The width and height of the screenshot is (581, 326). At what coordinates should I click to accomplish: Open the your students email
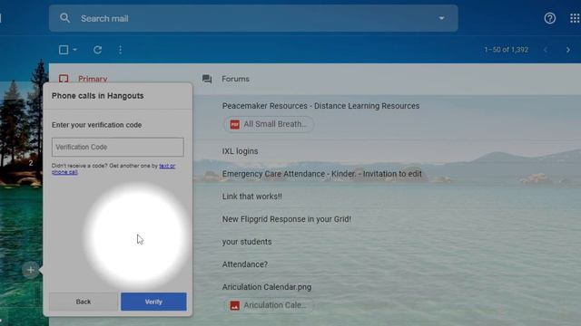(247, 242)
